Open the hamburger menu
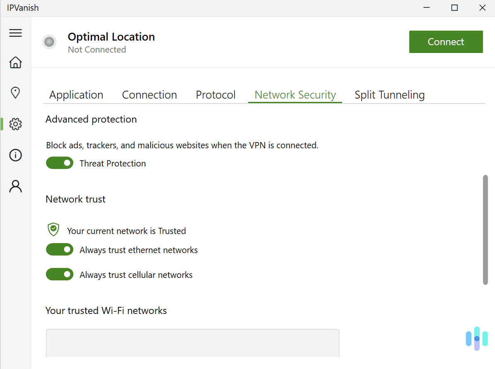The image size is (495, 369). click(15, 33)
